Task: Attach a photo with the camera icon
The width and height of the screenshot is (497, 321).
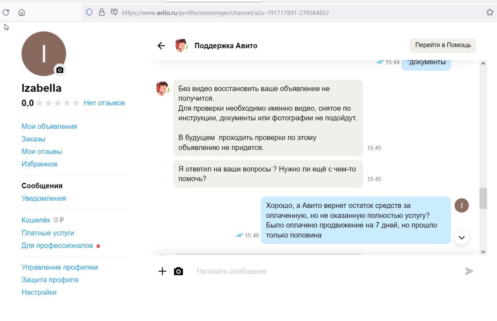Action: [178, 271]
